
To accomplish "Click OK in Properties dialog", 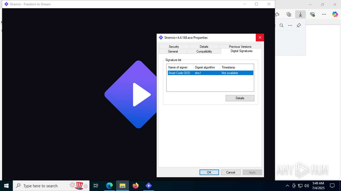I will [x=209, y=172].
